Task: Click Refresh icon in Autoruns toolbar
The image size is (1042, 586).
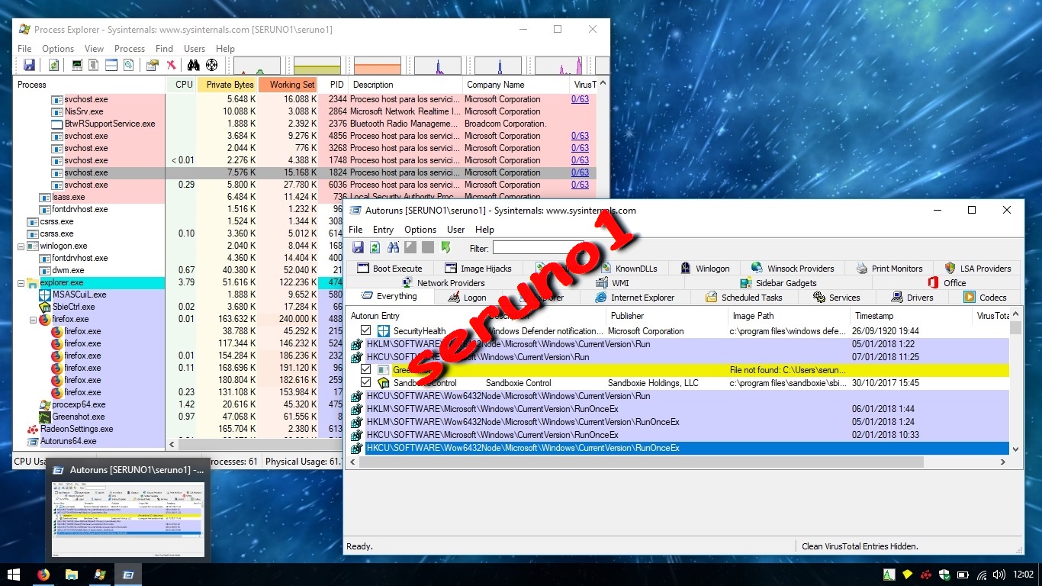Action: (x=375, y=247)
